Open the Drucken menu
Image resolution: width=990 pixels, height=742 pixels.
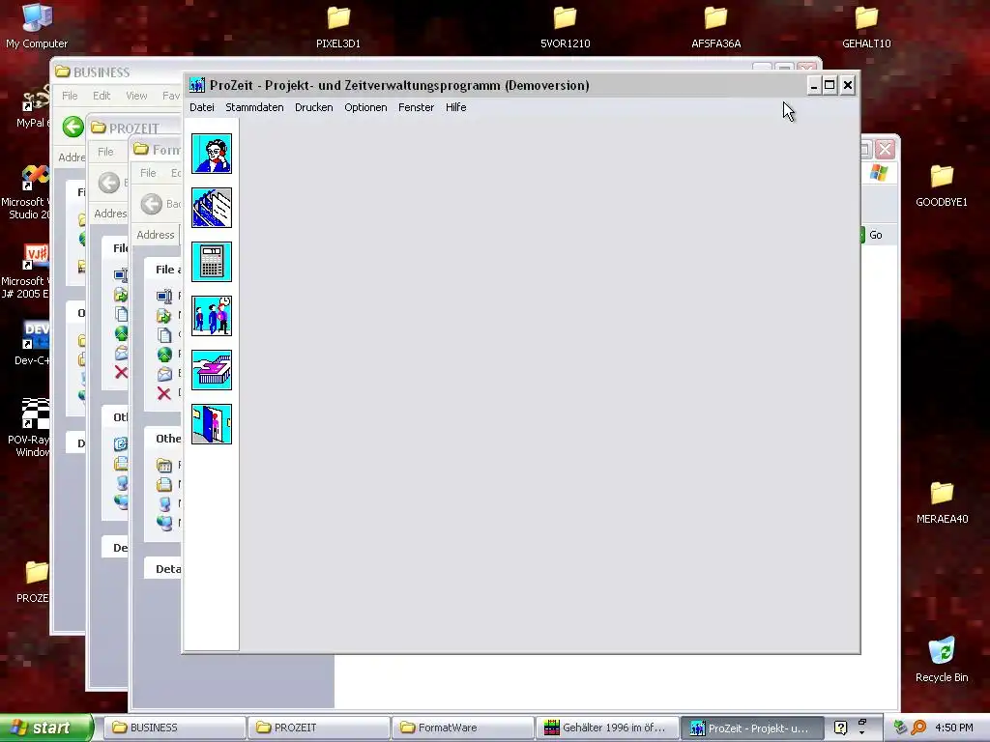click(314, 107)
